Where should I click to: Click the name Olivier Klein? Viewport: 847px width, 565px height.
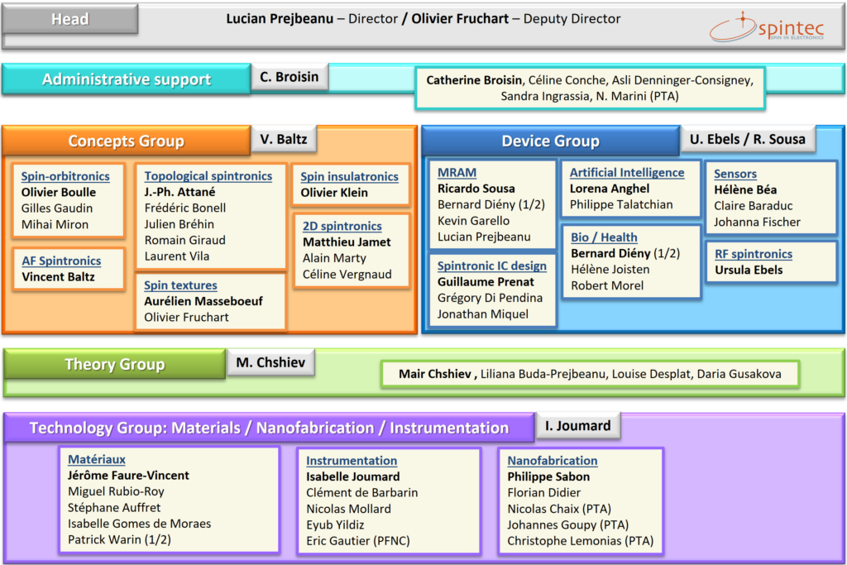tap(334, 193)
